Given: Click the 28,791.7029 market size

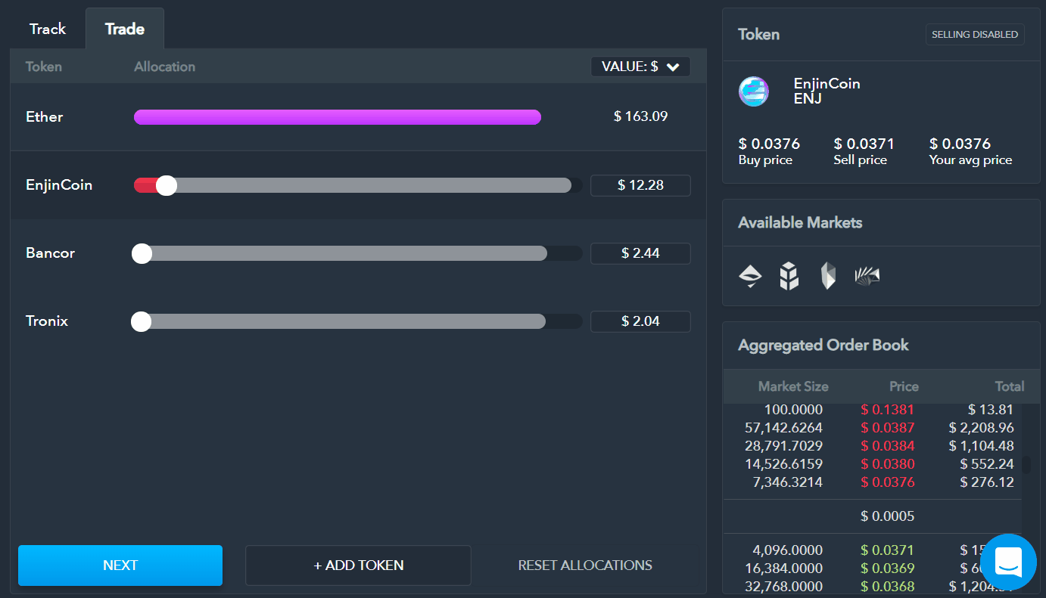Looking at the screenshot, I should (x=783, y=446).
